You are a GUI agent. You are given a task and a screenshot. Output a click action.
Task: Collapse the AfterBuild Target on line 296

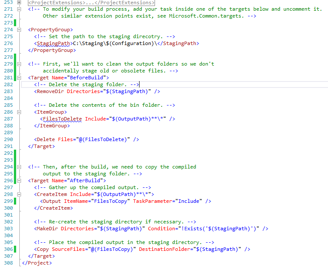click(19, 181)
